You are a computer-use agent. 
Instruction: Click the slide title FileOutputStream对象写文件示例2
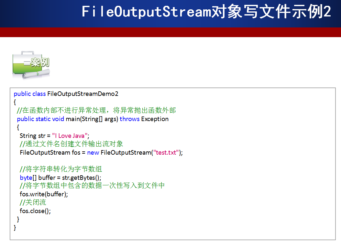point(206,12)
